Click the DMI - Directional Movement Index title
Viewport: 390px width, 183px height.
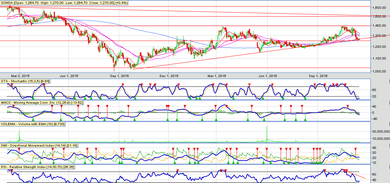38,146
